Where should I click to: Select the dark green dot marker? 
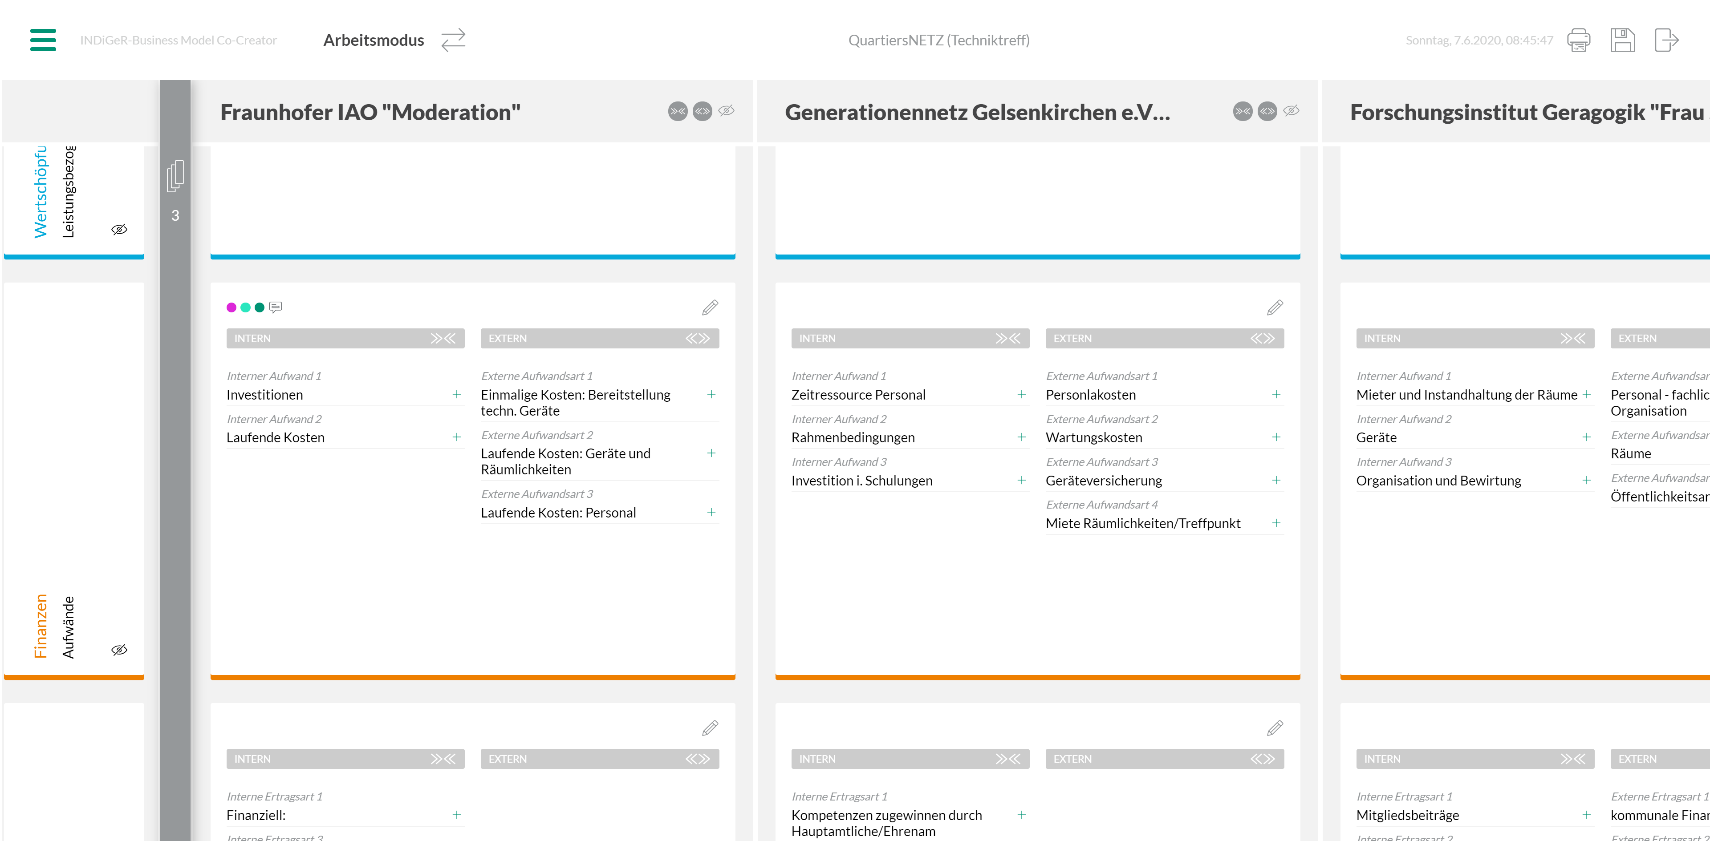(260, 307)
